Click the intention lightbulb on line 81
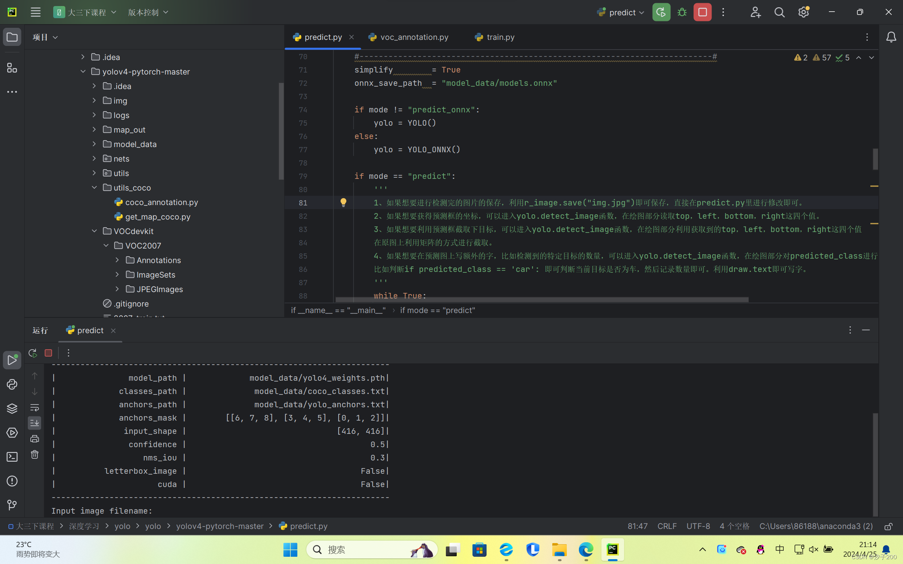 pos(343,202)
